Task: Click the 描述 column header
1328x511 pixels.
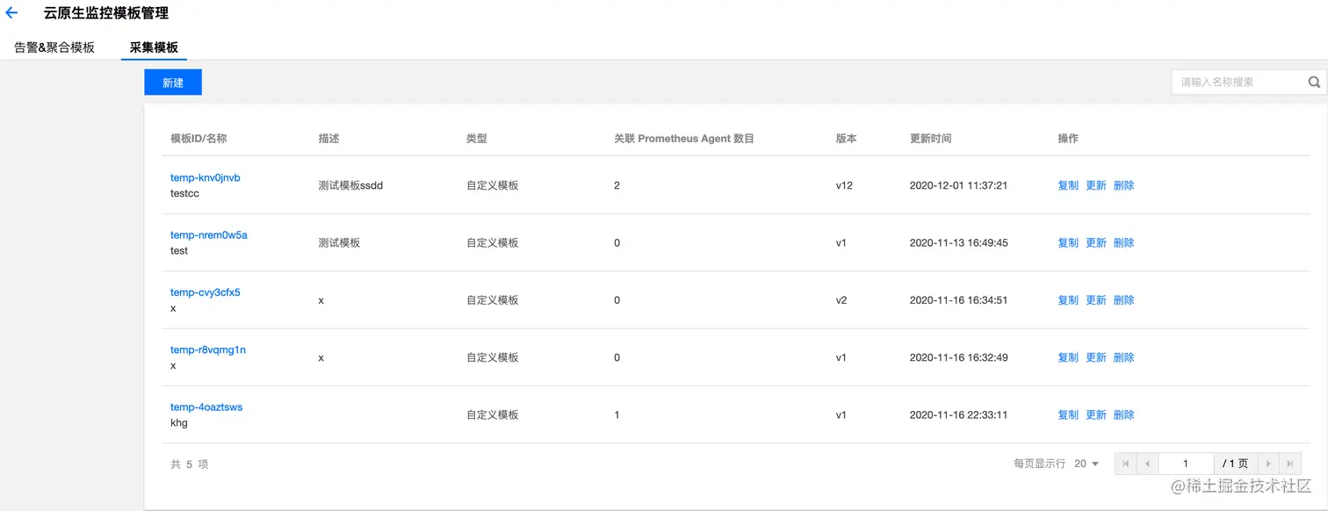Action: click(328, 139)
